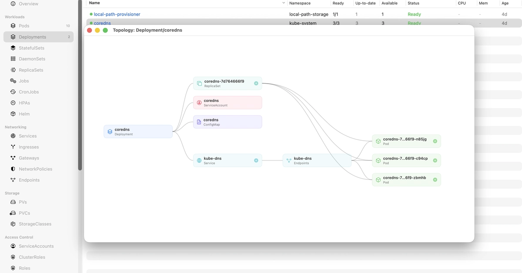522x273 pixels.
Task: Sort by the Status column header
Action: pyautogui.click(x=413, y=3)
